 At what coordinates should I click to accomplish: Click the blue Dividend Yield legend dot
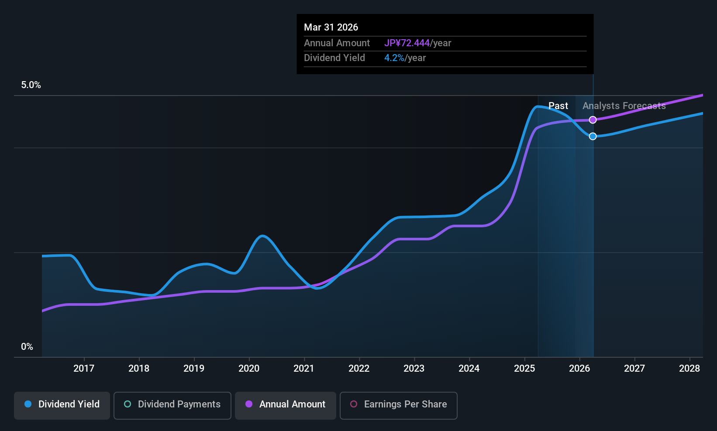click(x=28, y=404)
